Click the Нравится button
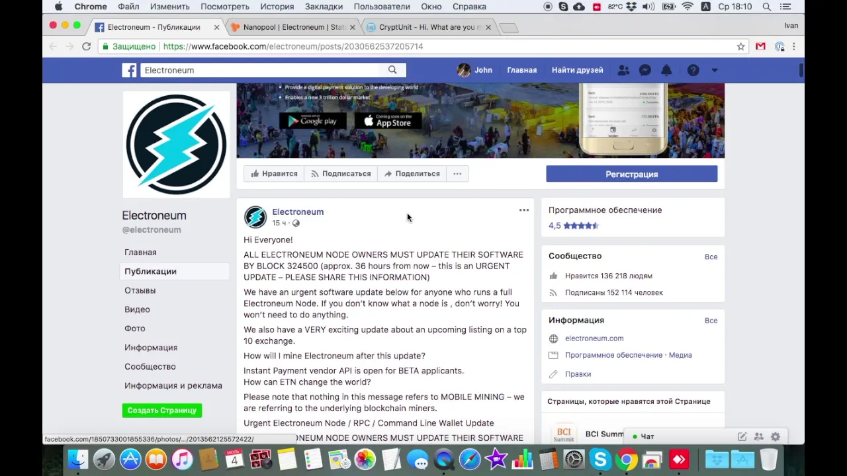The width and height of the screenshot is (847, 476). tap(274, 174)
